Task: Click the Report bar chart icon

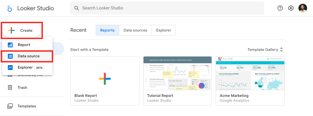Action: coord(10,45)
